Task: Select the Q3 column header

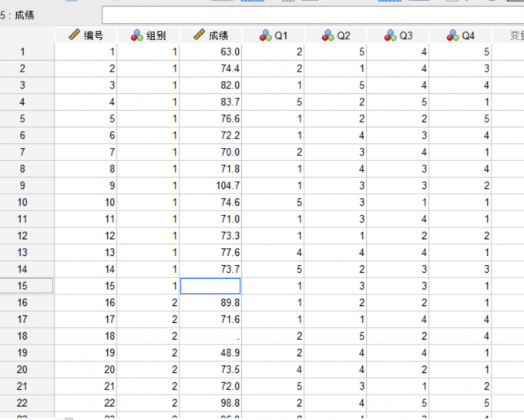Action: click(398, 35)
